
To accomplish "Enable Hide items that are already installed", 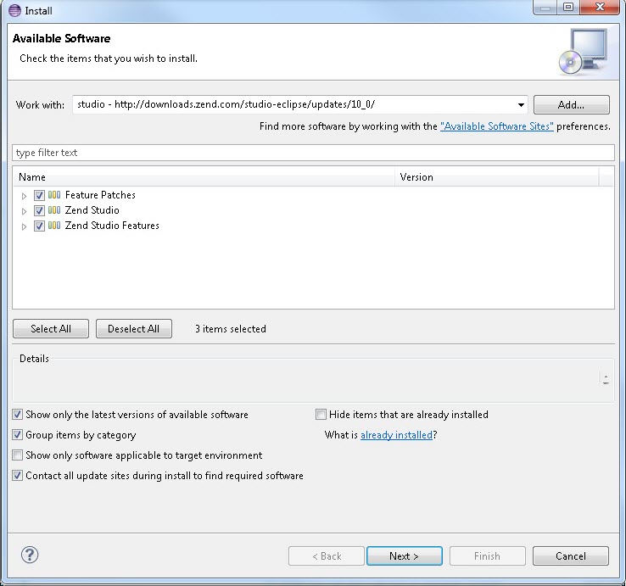I will point(321,415).
